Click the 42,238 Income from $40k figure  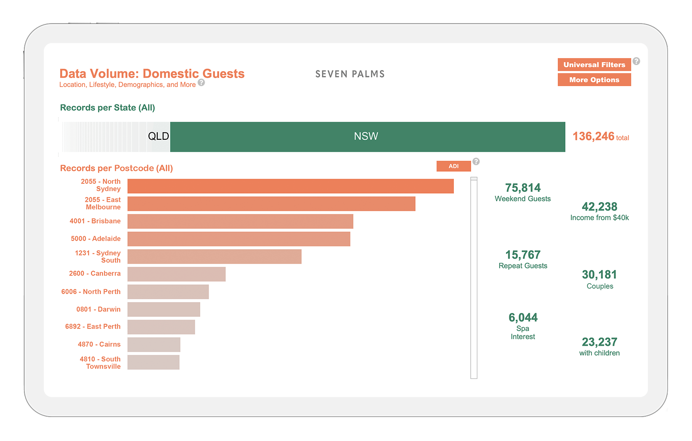599,211
